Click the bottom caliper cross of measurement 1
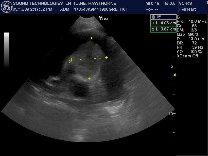208x156 pixels. click(x=90, y=79)
